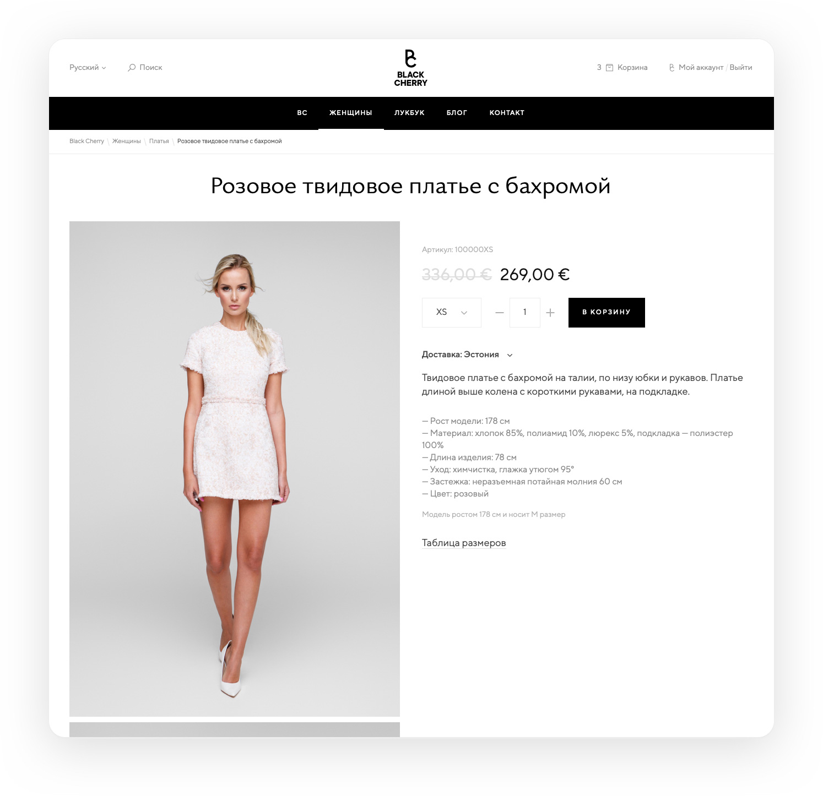Open the Русский language dropdown
This screenshot has width=823, height=796.
pyautogui.click(x=88, y=68)
